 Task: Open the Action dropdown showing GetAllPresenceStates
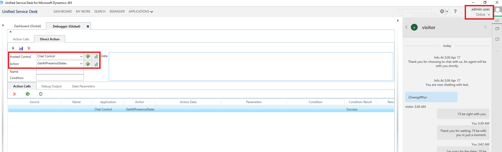pos(81,63)
